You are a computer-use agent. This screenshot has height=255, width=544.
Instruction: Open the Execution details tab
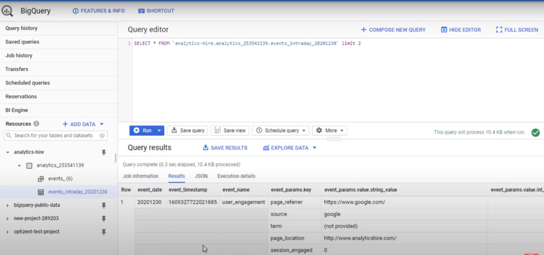tap(236, 176)
